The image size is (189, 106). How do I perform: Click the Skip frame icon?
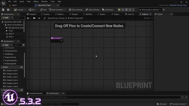[x=123, y=10]
